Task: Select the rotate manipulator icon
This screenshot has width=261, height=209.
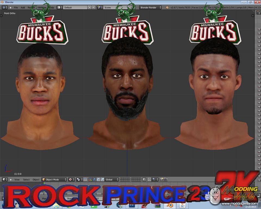Action: [98, 180]
